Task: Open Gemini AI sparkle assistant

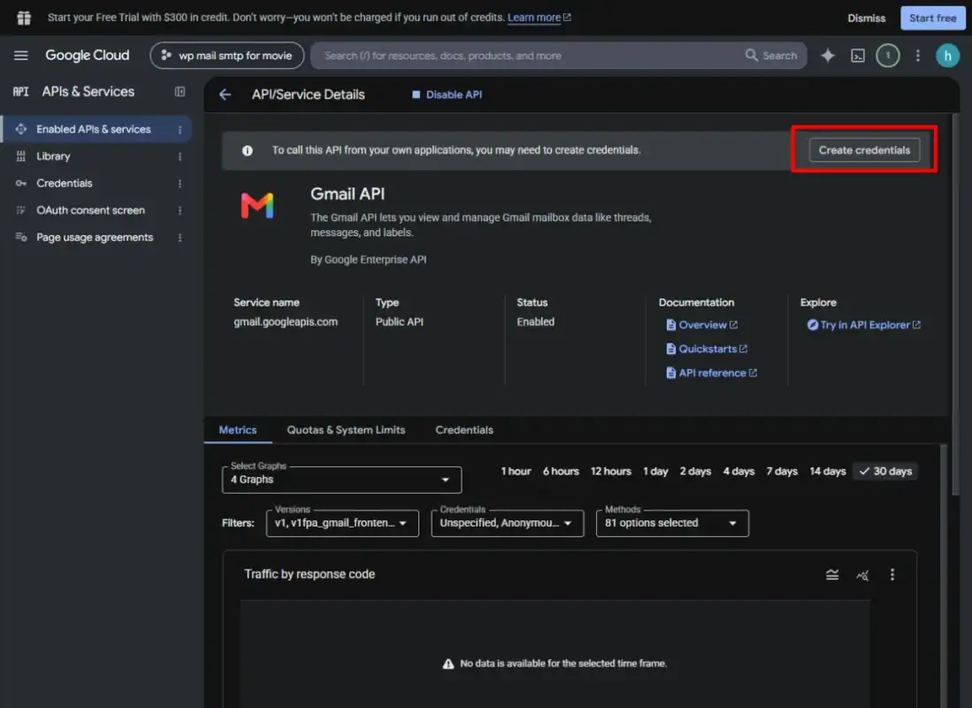Action: tap(828, 56)
